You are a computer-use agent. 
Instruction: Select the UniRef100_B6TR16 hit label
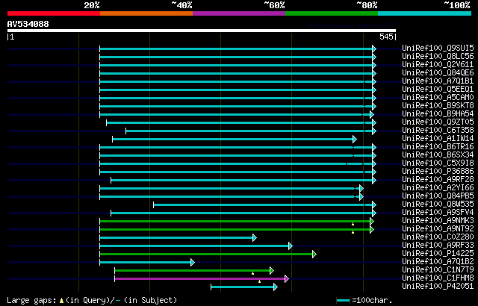coord(438,147)
